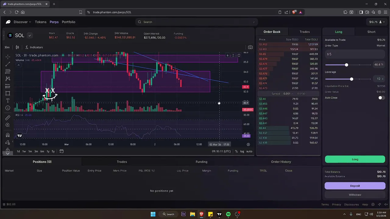Open Spotify from the Windows taskbar

point(228,214)
